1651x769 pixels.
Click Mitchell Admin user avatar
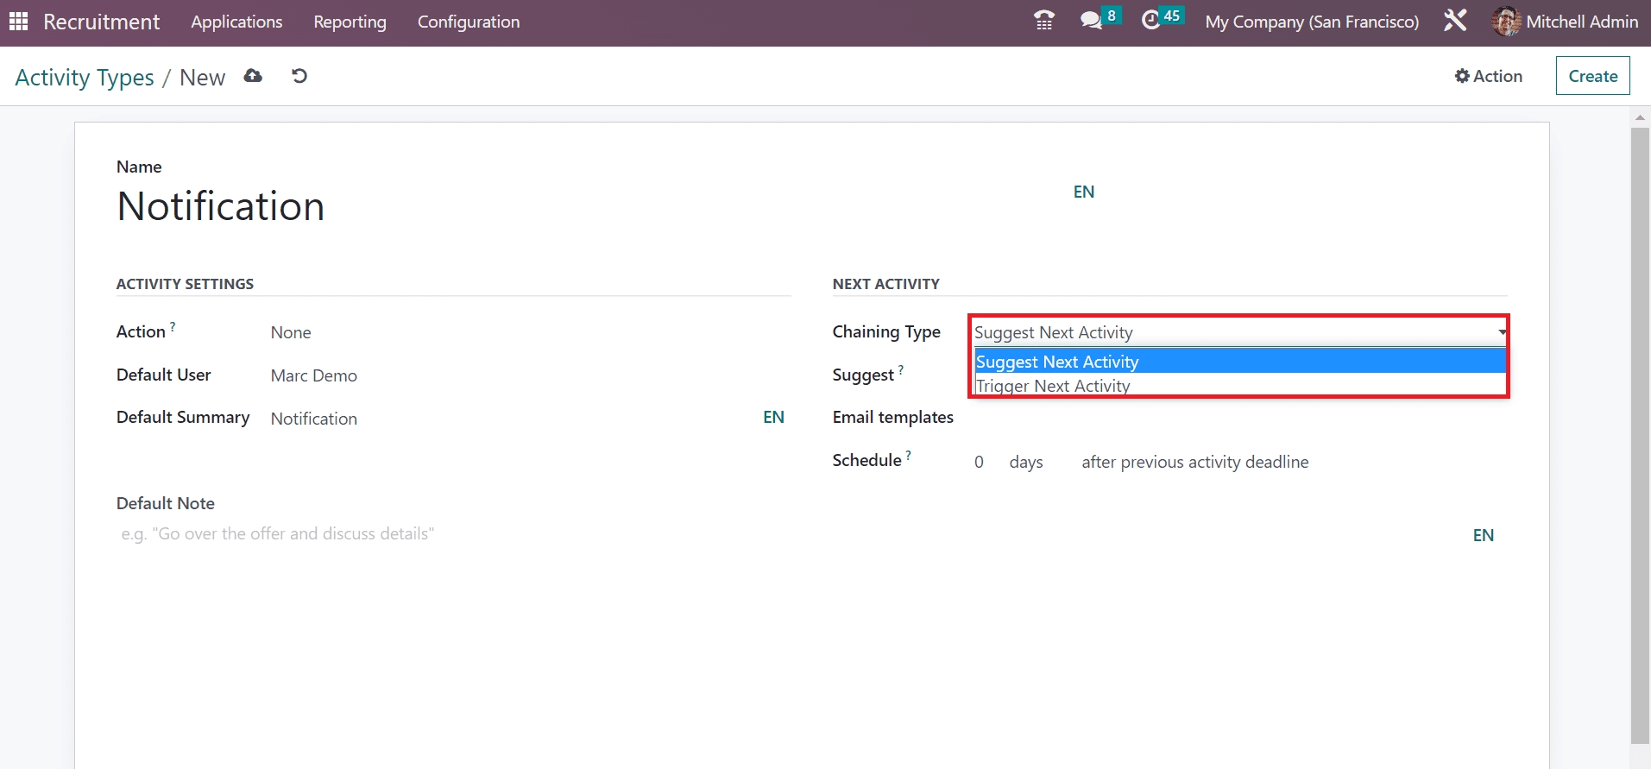(1506, 22)
